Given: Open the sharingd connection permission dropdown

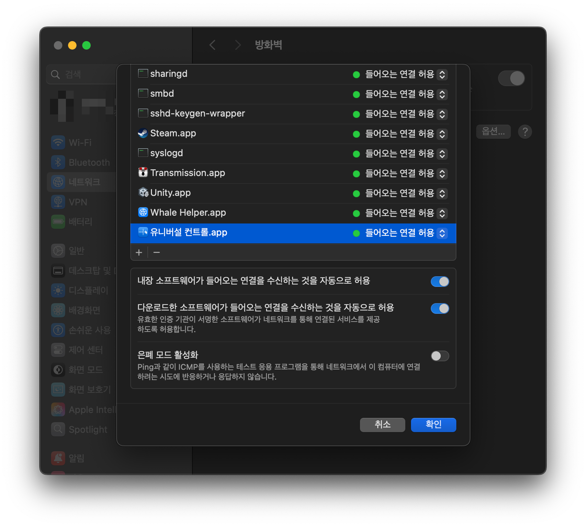Looking at the screenshot, I should [442, 74].
